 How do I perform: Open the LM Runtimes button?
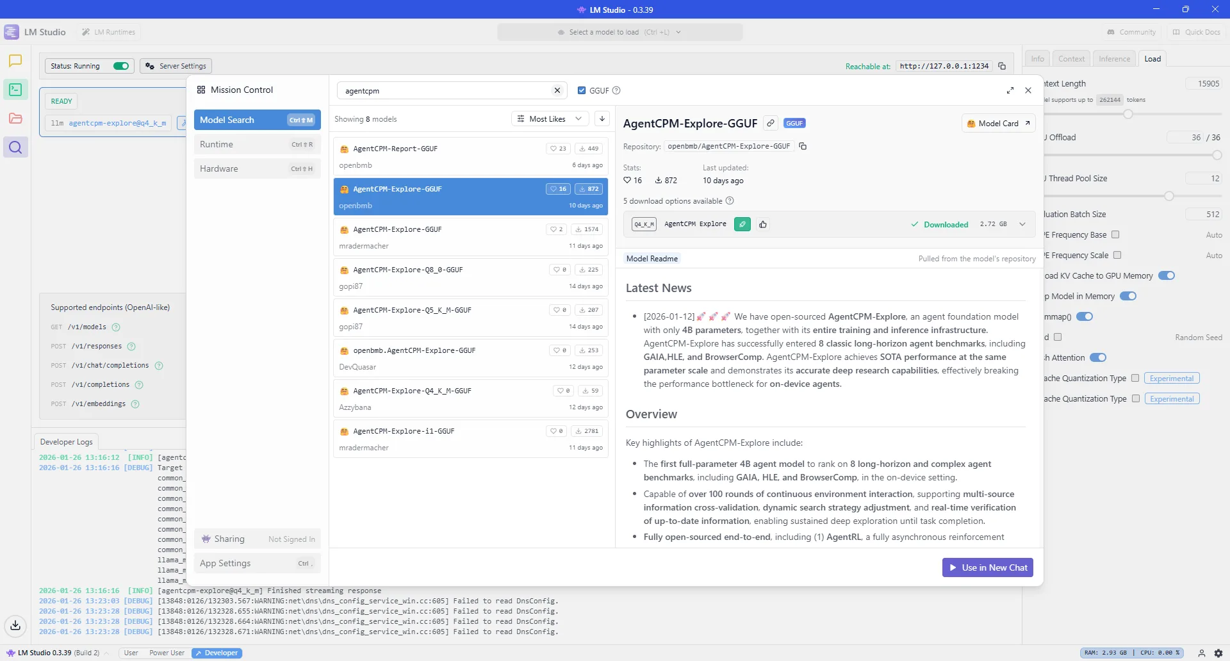[108, 32]
